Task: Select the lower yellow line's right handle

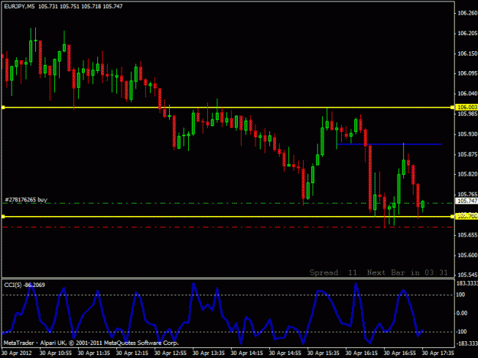Action: pos(452,217)
